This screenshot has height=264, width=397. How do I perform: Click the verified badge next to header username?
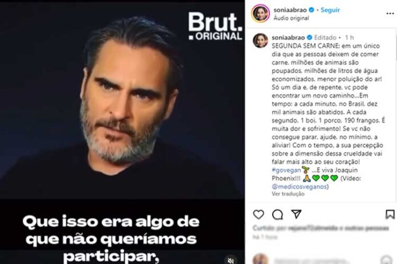pyautogui.click(x=311, y=10)
